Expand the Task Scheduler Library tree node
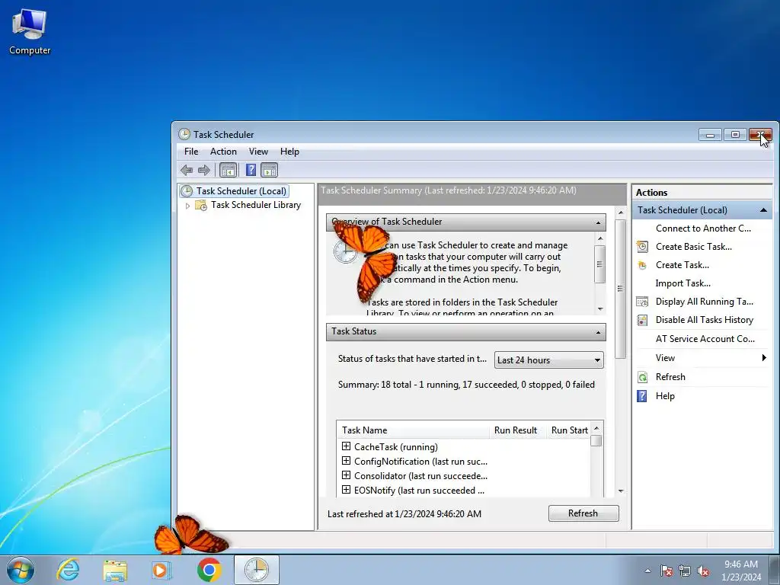This screenshot has width=780, height=585. [187, 206]
